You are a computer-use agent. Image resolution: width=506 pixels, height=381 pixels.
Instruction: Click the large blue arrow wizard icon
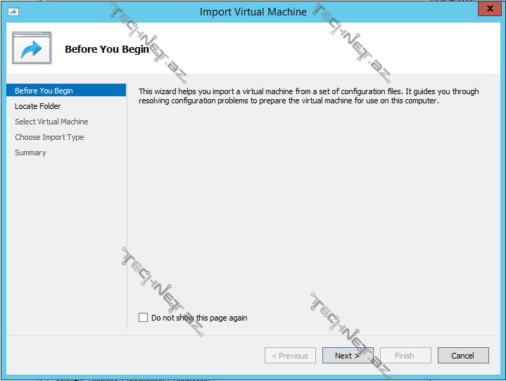pyautogui.click(x=32, y=49)
